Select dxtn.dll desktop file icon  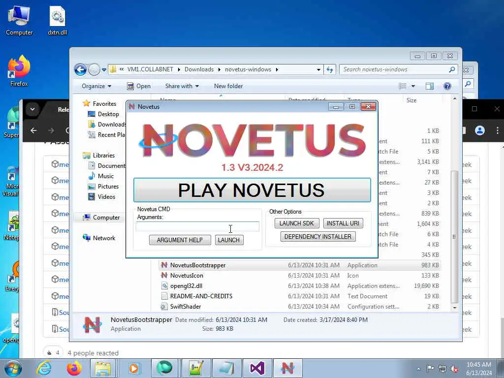coord(57,21)
